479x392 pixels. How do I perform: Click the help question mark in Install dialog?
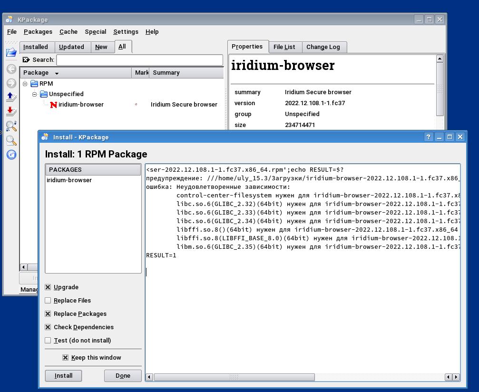point(428,137)
